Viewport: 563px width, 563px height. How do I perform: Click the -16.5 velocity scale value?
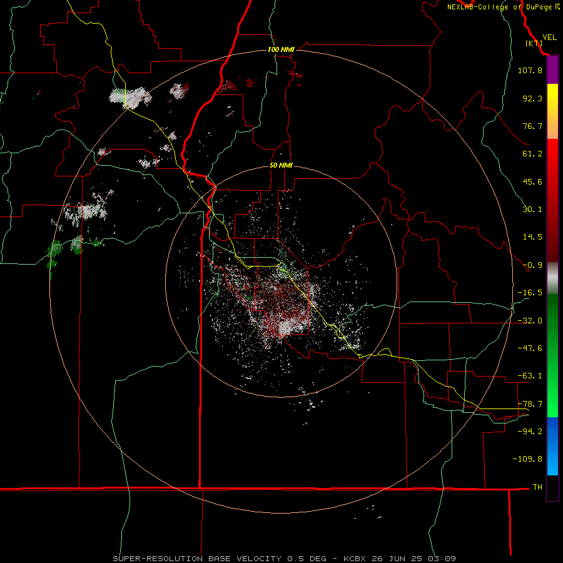(530, 293)
